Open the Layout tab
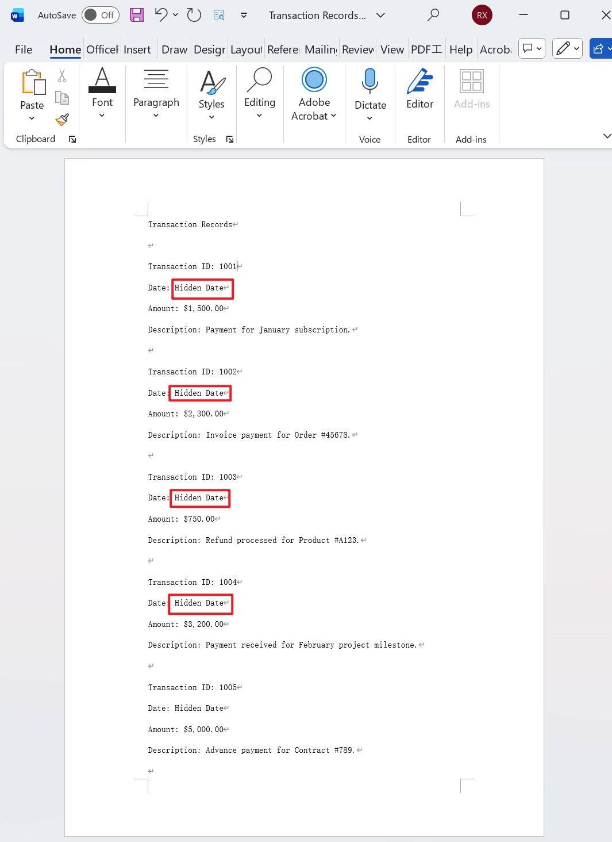This screenshot has width=612, height=842. click(x=247, y=49)
